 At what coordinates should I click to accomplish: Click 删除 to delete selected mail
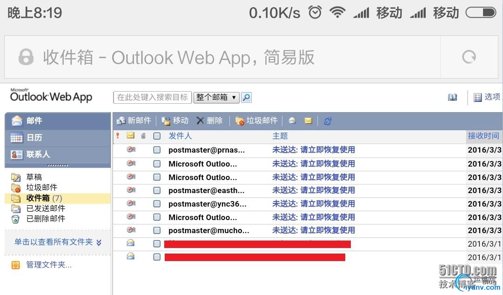[209, 121]
